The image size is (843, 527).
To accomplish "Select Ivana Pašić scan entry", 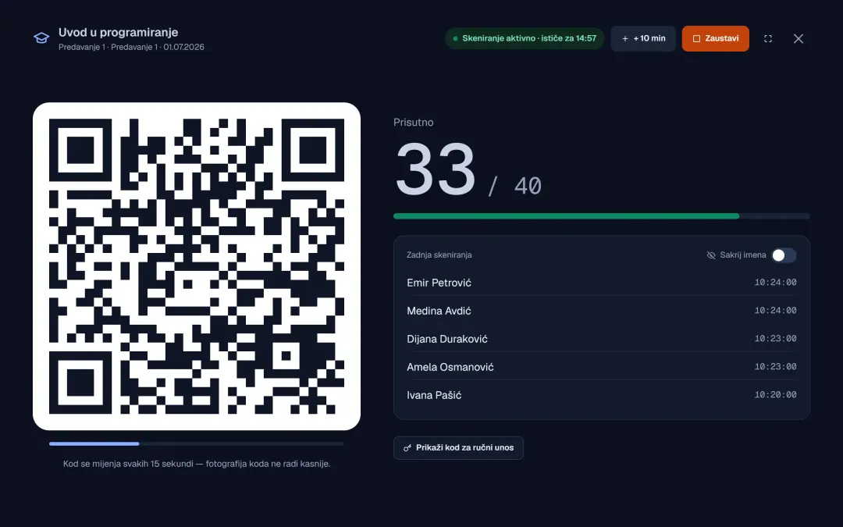I will (602, 395).
